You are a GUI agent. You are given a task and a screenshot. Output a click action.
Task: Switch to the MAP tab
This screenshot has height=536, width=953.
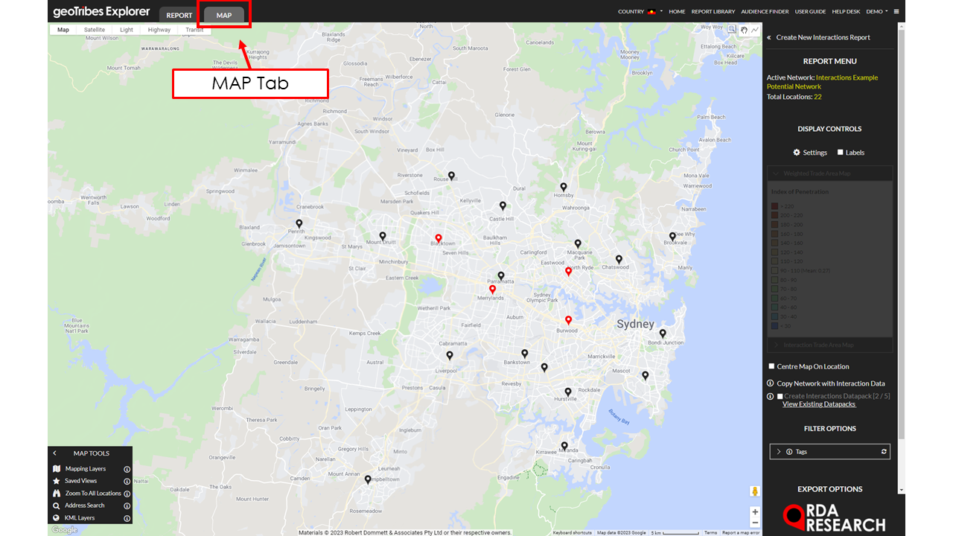(224, 15)
